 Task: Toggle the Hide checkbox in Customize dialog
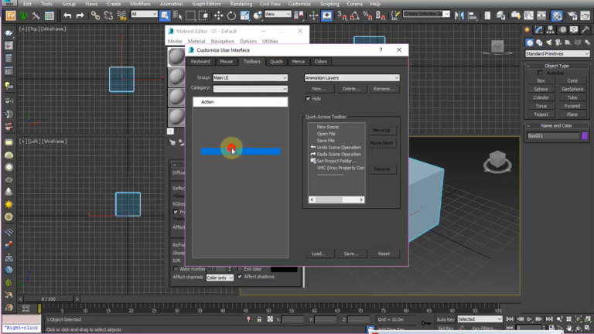click(308, 98)
